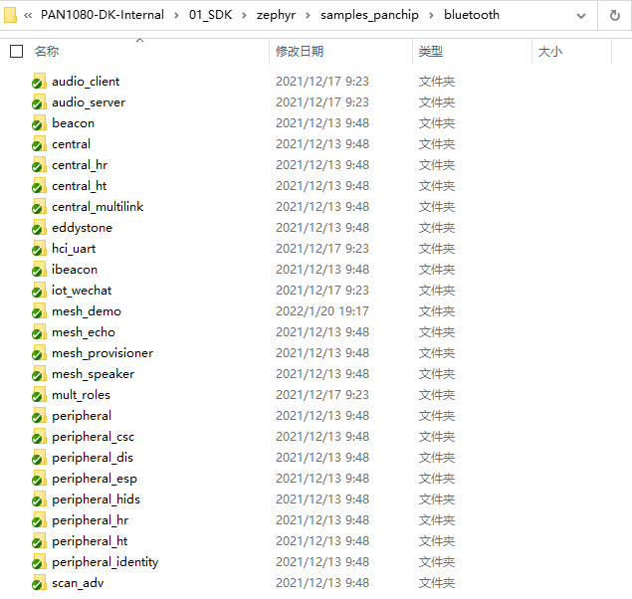The width and height of the screenshot is (632, 599).
Task: Expand chevron after PAN1080-DK-Internal breadcrumb
Action: pos(176,15)
